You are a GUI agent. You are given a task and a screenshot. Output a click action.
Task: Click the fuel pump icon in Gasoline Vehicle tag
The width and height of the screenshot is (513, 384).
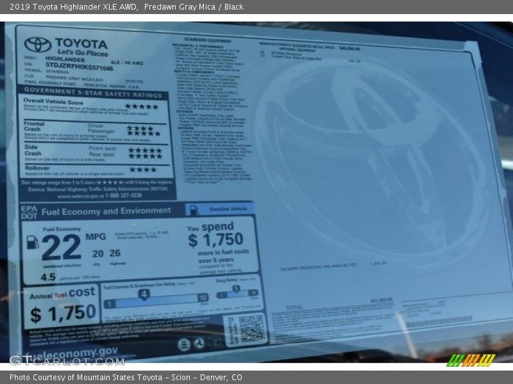pos(194,211)
